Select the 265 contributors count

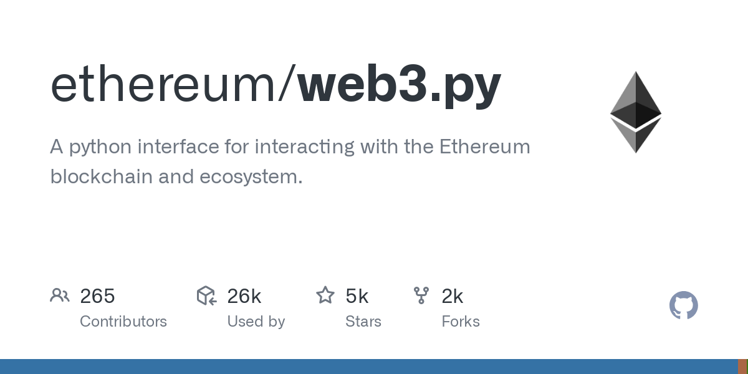pos(97,296)
